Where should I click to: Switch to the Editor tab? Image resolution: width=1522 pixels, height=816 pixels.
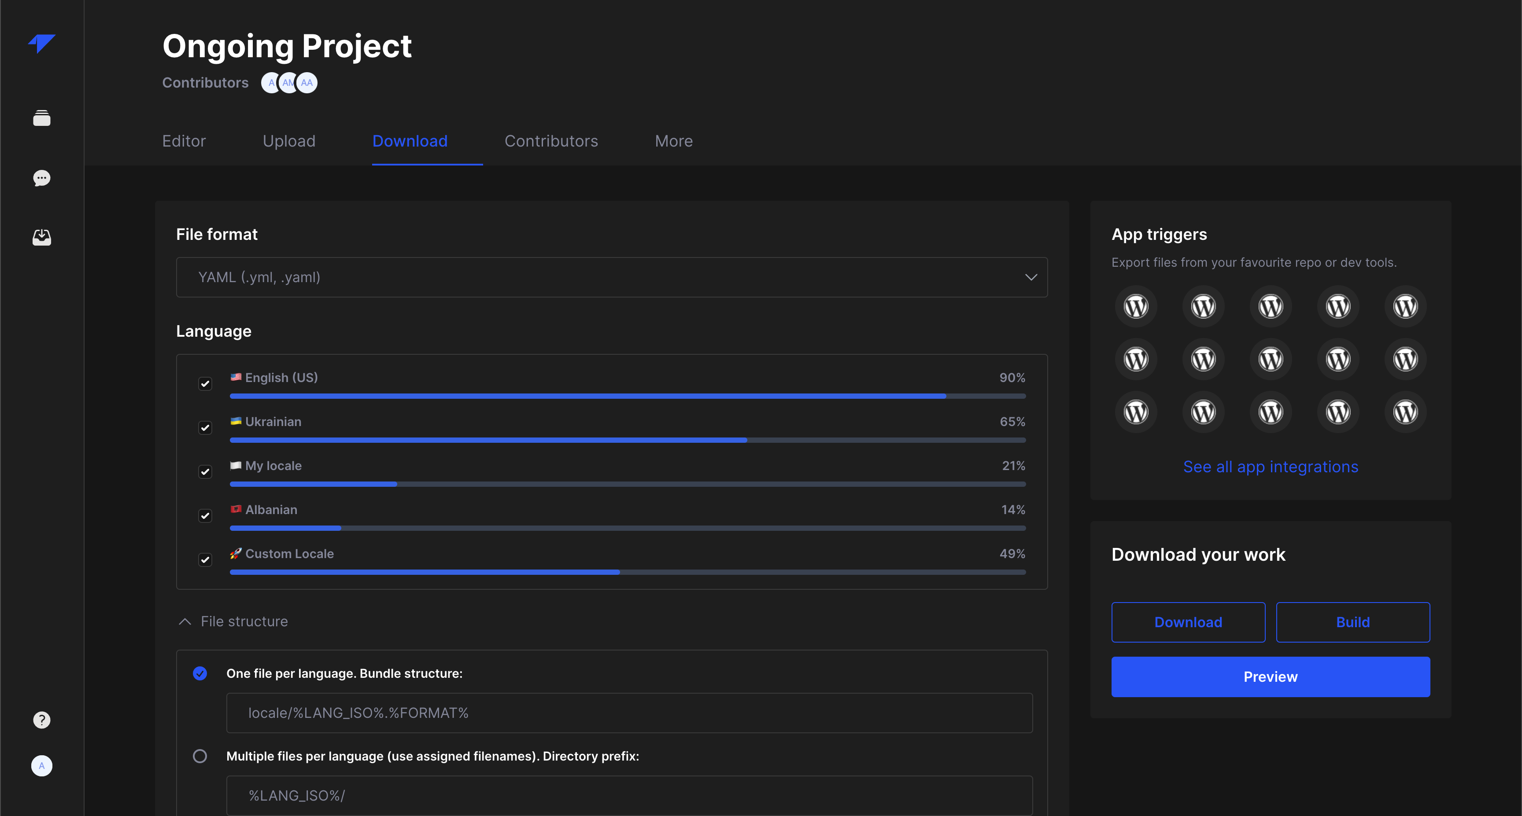coord(184,141)
